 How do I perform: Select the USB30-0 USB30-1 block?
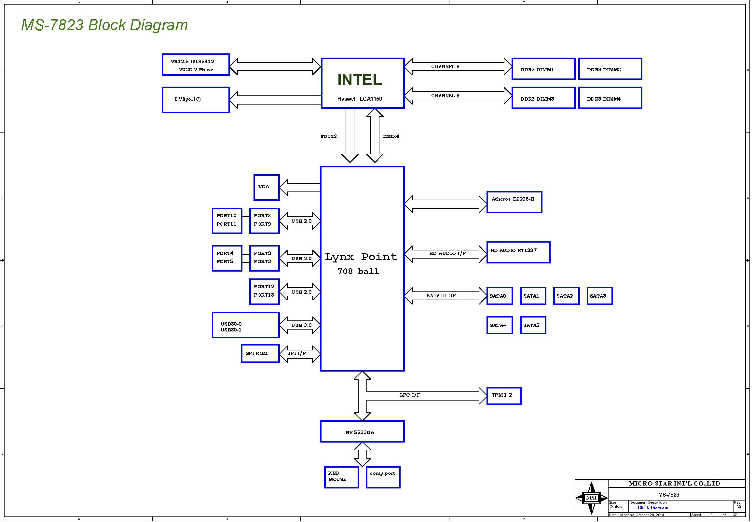coord(245,325)
